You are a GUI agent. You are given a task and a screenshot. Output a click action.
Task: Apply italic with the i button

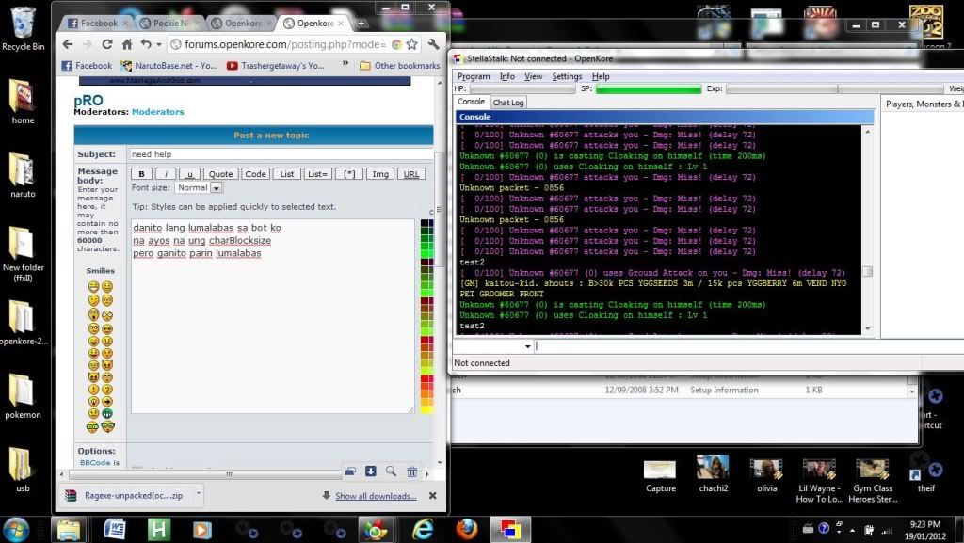pyautogui.click(x=166, y=174)
